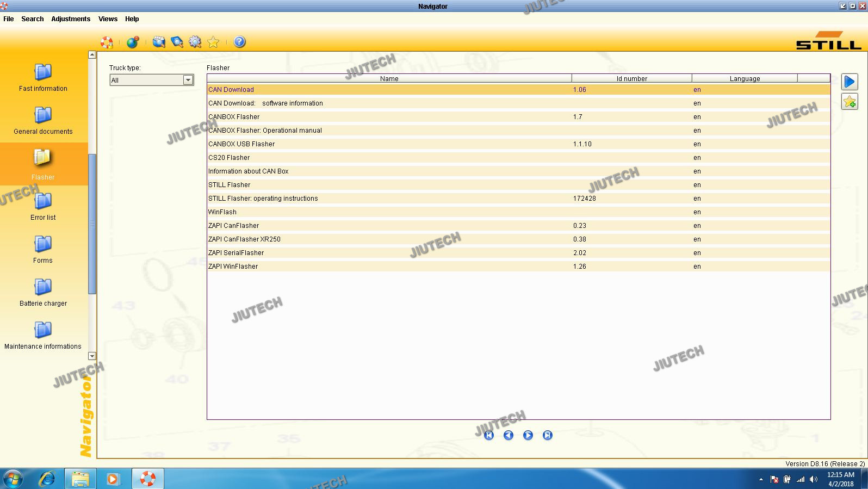Select the ZAPI CanFlasher XR250 row
Screen dimensions: 868x489
[518, 239]
